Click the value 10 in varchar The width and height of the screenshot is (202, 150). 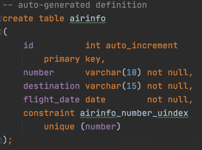131,73
